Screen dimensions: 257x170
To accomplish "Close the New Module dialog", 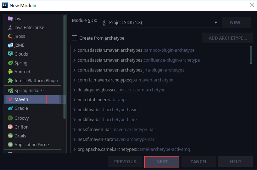I will point(252,5).
